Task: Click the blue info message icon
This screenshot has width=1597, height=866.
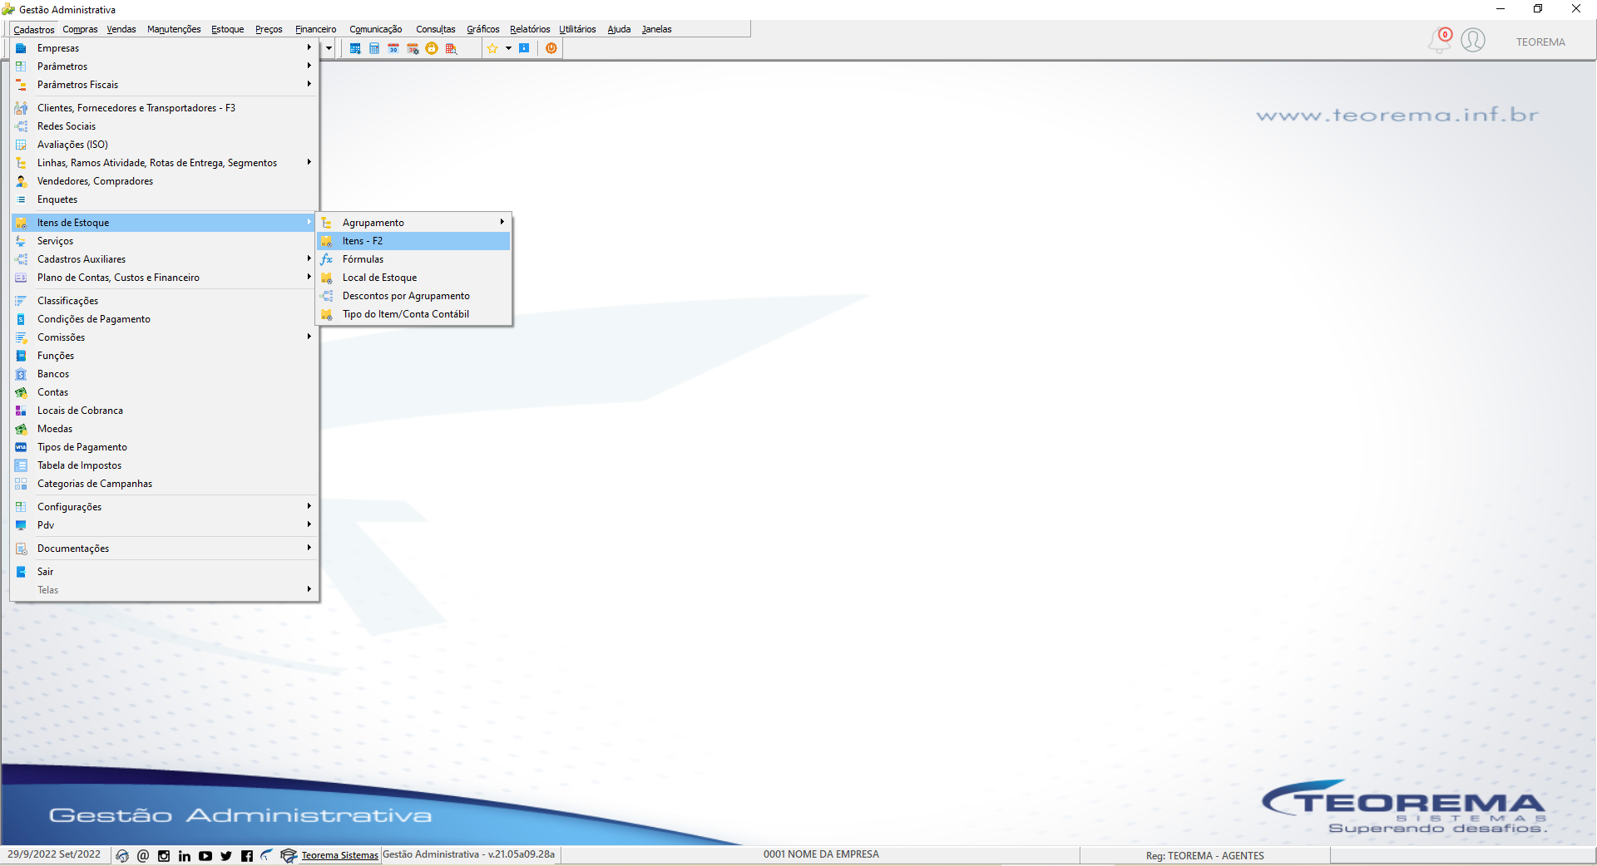Action: point(524,48)
